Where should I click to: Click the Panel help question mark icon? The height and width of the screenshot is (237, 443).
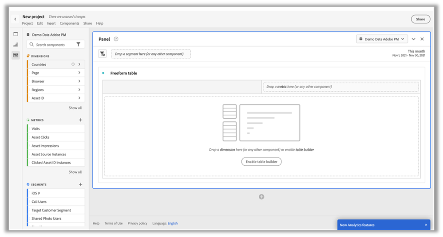[x=116, y=39]
